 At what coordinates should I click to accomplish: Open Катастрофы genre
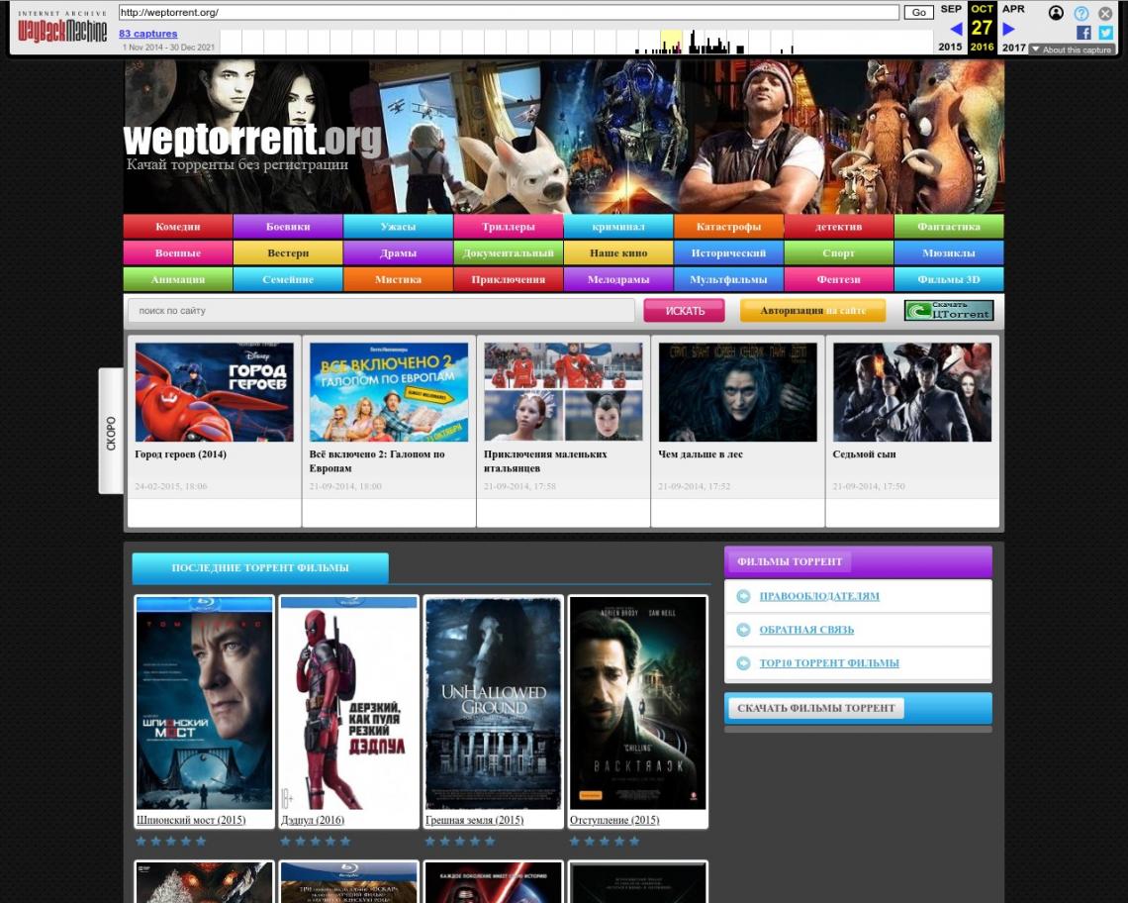[728, 226]
